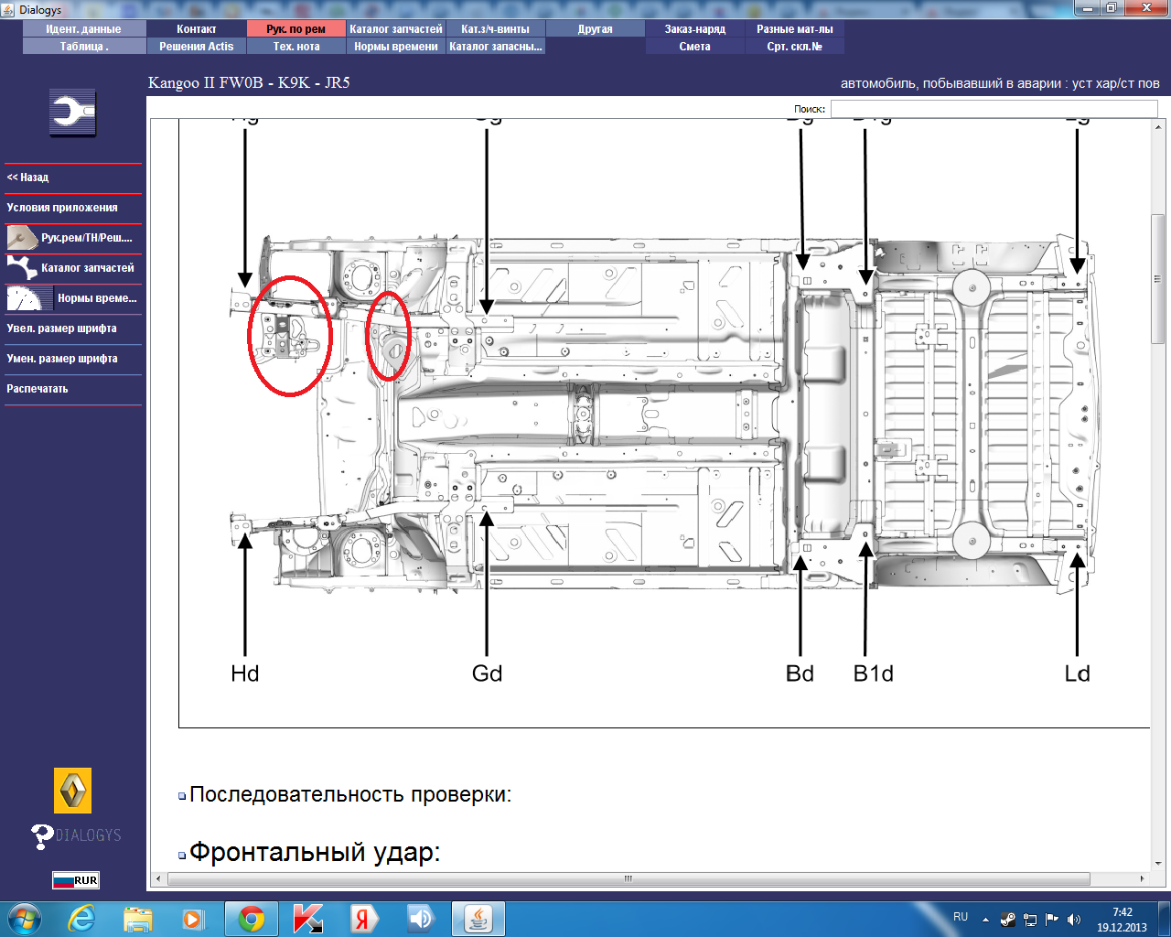This screenshot has width=1171, height=937.
Task: Click the B1d label under diagram
Action: [874, 673]
